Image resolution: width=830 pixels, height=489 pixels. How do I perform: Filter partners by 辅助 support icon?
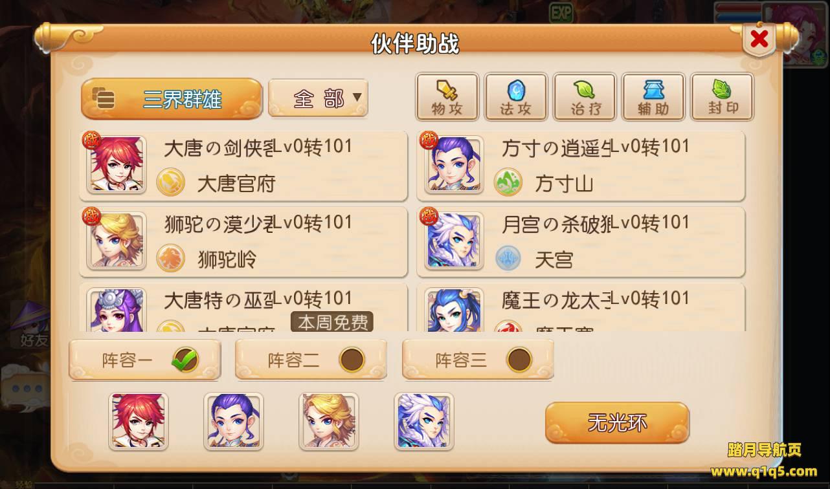(653, 98)
